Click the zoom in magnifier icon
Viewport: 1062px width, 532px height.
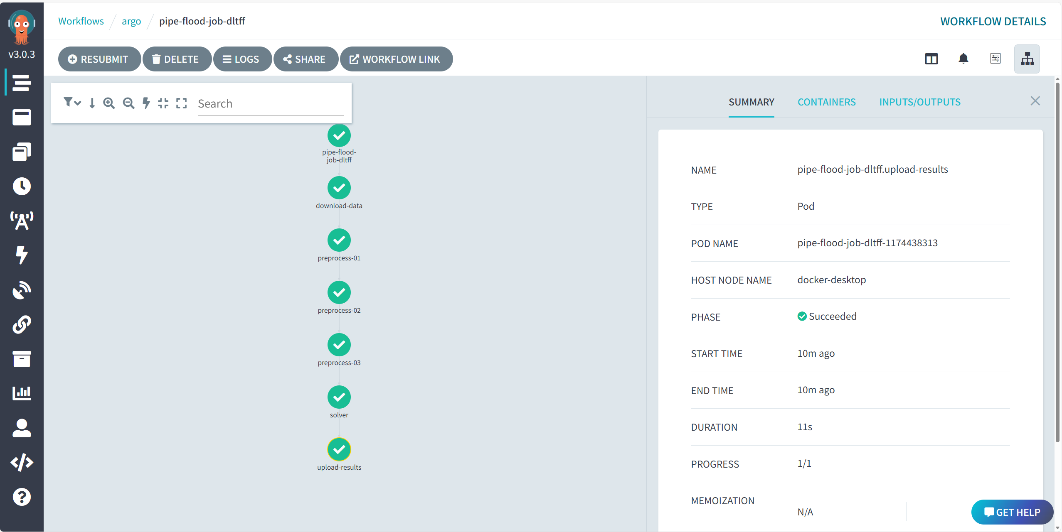tap(109, 103)
